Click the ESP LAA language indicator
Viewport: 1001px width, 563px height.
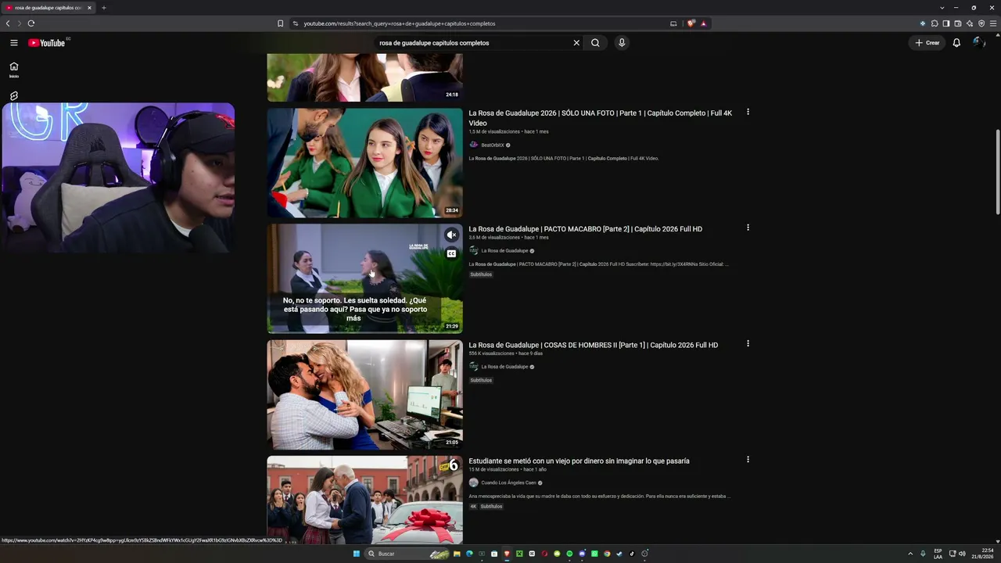point(938,554)
